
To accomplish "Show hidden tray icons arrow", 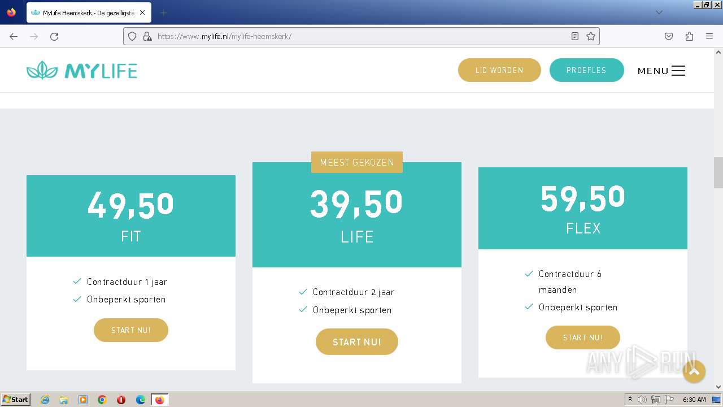I will pos(630,400).
